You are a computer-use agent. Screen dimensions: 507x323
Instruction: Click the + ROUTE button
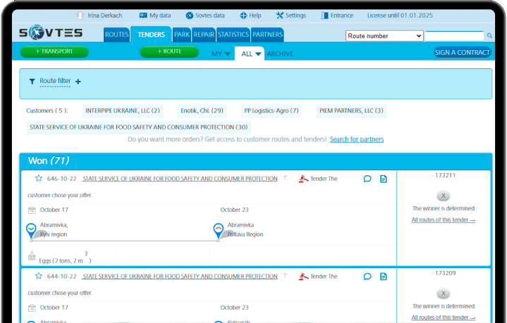169,51
